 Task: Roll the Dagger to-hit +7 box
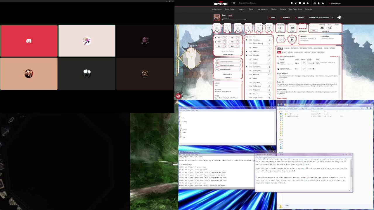304,63
